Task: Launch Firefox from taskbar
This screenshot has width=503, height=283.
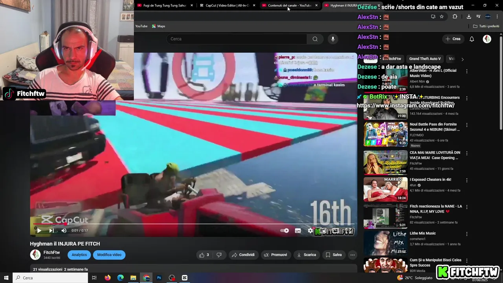Action: [108, 278]
